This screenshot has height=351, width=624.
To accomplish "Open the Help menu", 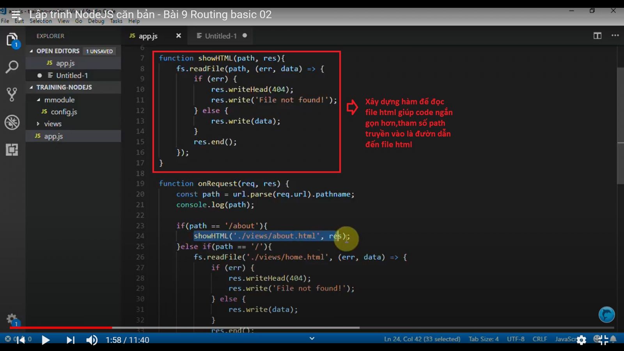I will click(134, 21).
